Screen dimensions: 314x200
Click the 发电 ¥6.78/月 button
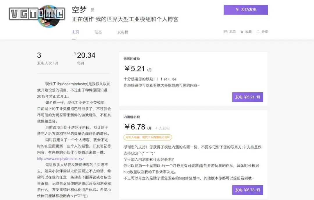247,190
